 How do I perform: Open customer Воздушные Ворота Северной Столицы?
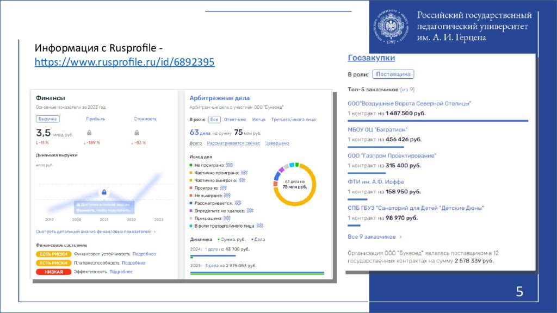click(x=409, y=104)
